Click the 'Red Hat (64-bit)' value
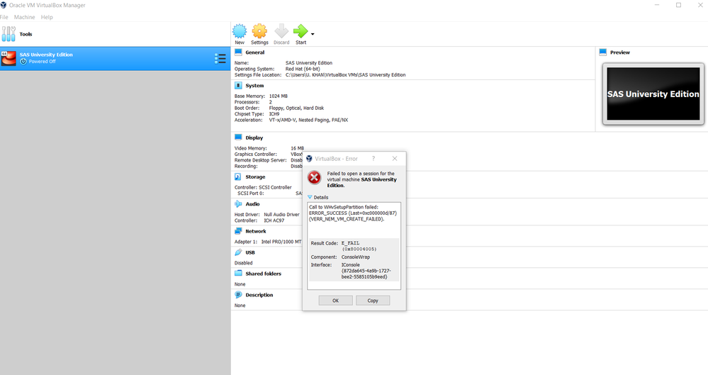708x375 pixels. click(303, 69)
